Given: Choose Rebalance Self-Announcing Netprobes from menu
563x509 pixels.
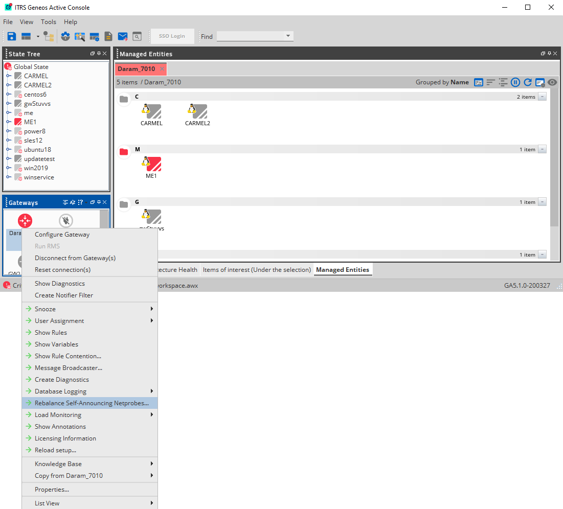Looking at the screenshot, I should point(90,403).
